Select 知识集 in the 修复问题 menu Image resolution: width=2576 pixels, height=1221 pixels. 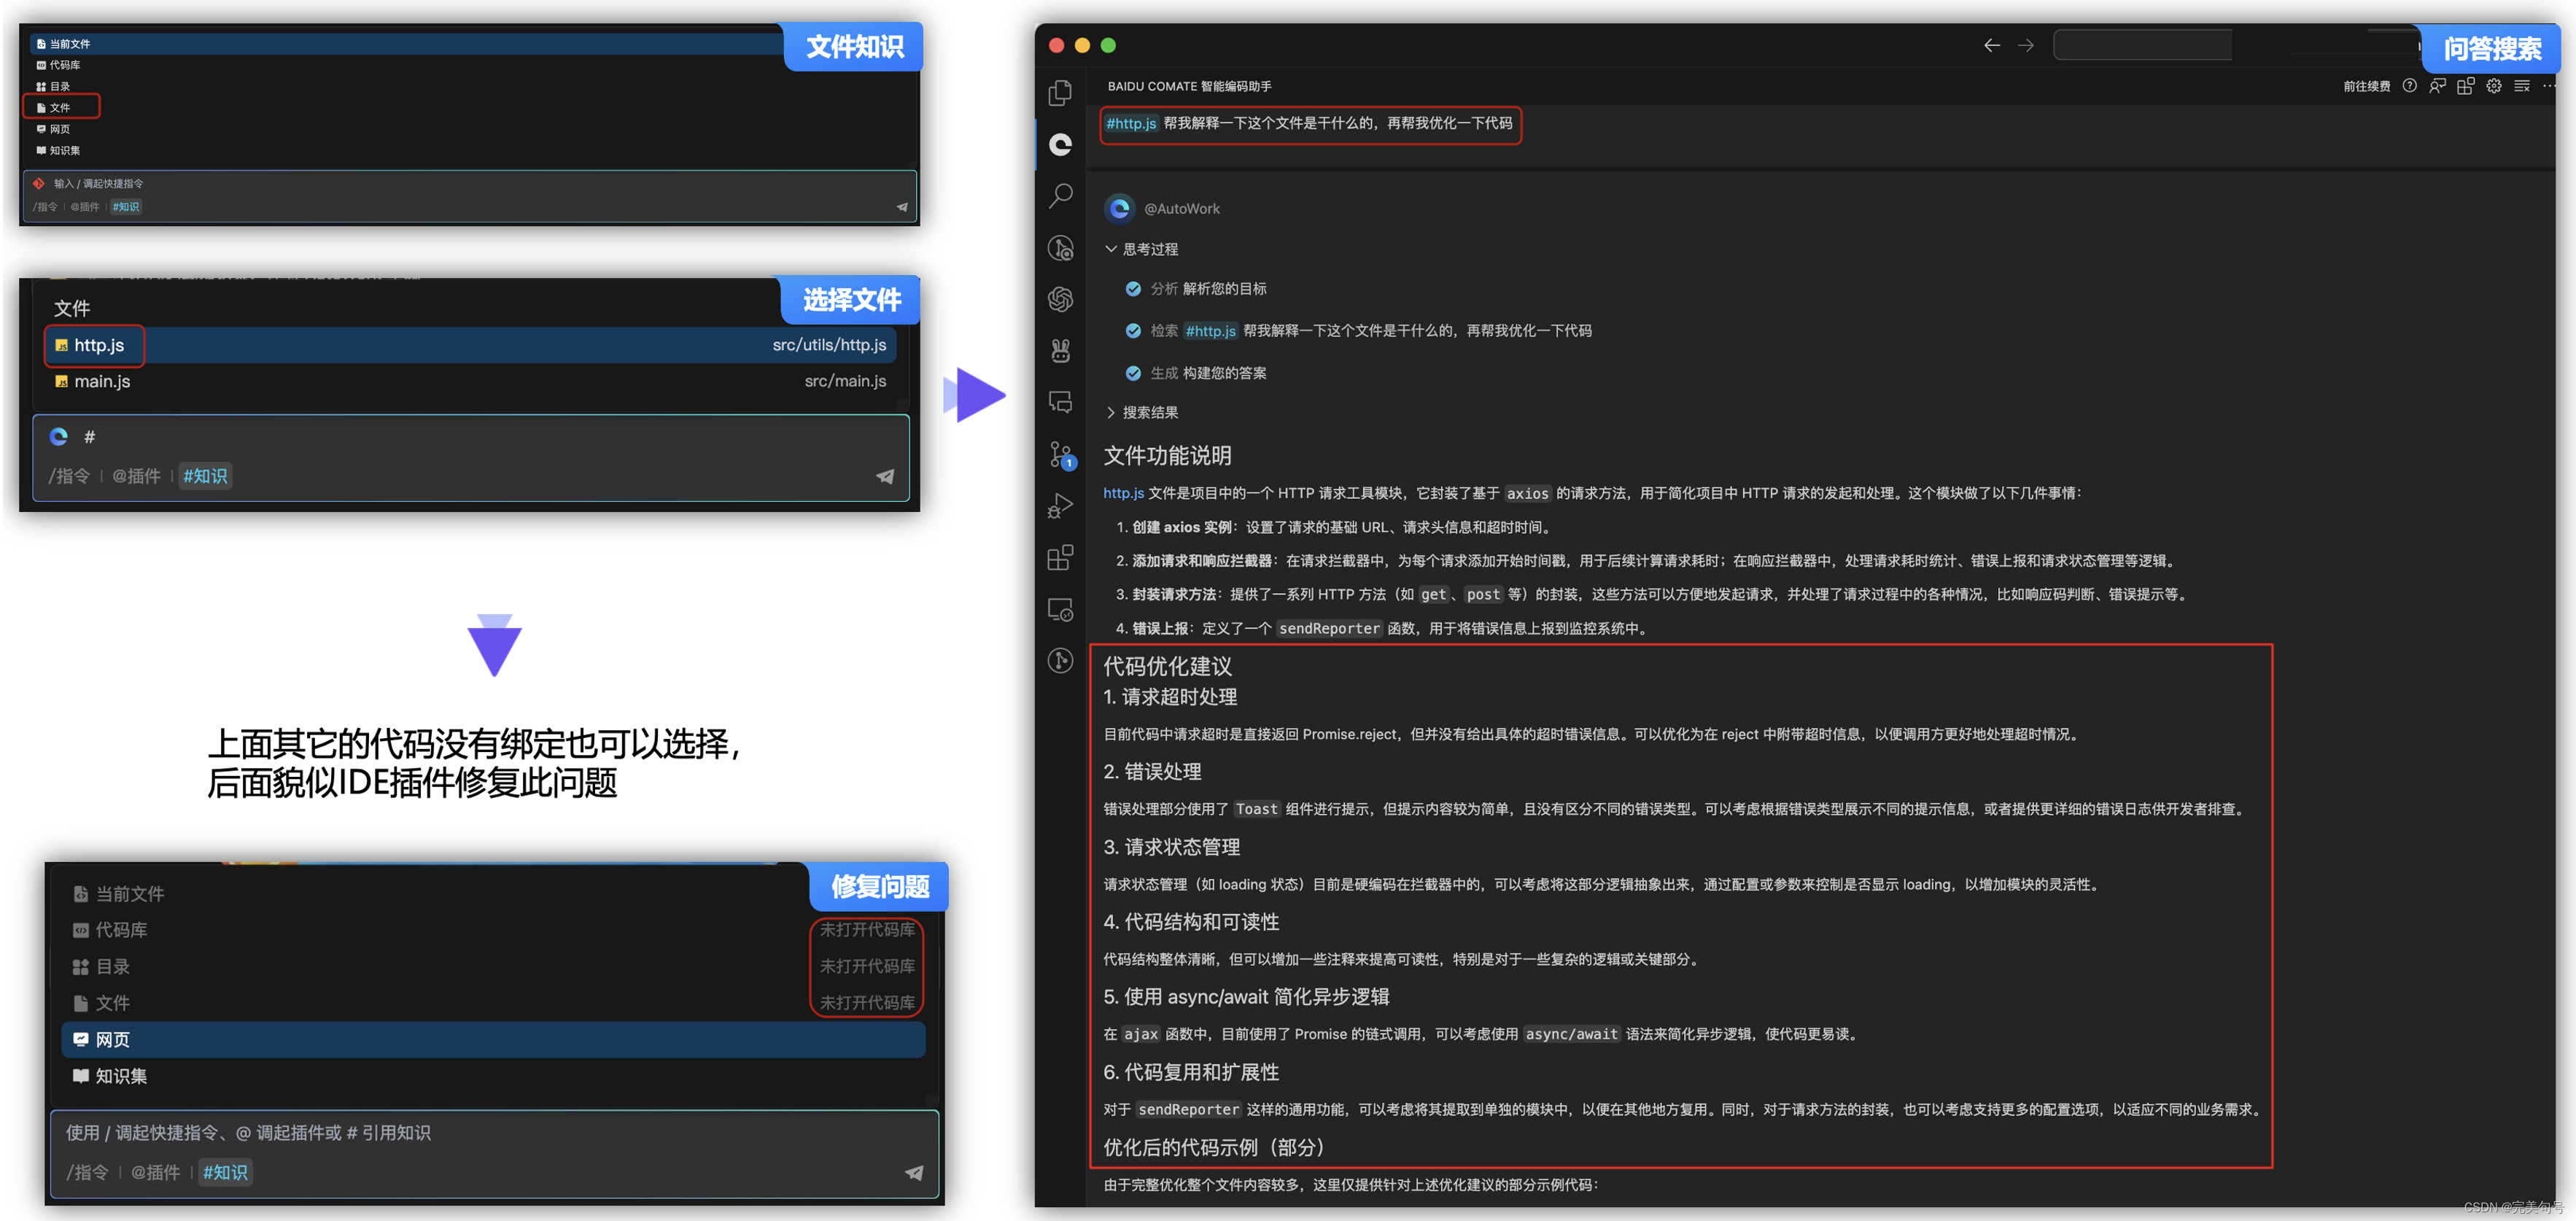click(x=493, y=1076)
